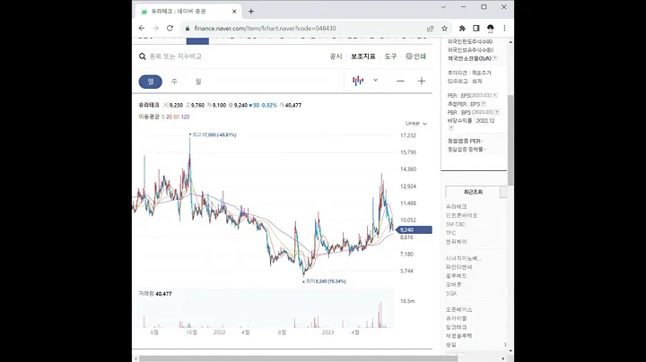Open SGA in recent list
The width and height of the screenshot is (646, 362).
coord(451,293)
